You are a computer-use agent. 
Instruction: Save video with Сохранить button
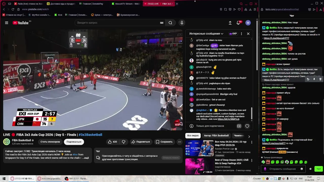point(164,142)
